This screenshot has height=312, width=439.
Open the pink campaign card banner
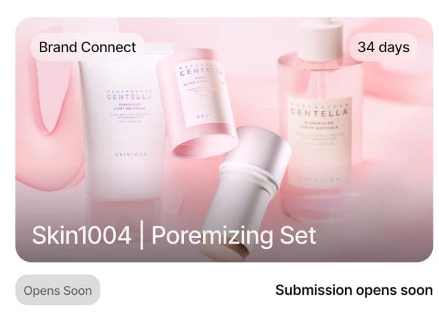224,140
